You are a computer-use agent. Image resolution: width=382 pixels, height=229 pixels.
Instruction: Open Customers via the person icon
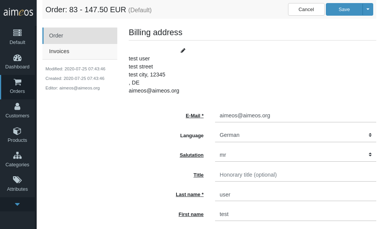pyautogui.click(x=17, y=107)
